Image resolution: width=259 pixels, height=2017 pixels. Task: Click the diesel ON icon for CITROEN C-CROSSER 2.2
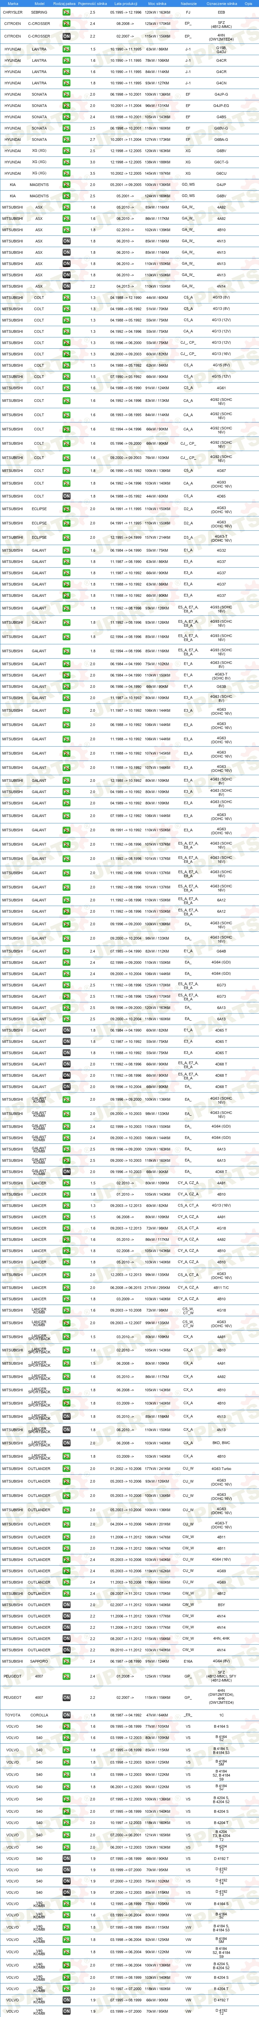click(x=66, y=36)
